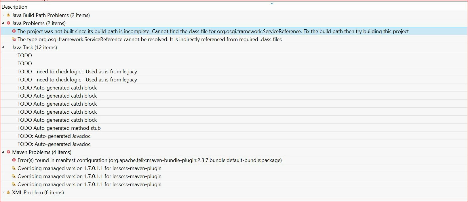Click error icon of manifest configuration row
The image size is (468, 202).
pyautogui.click(x=14, y=160)
